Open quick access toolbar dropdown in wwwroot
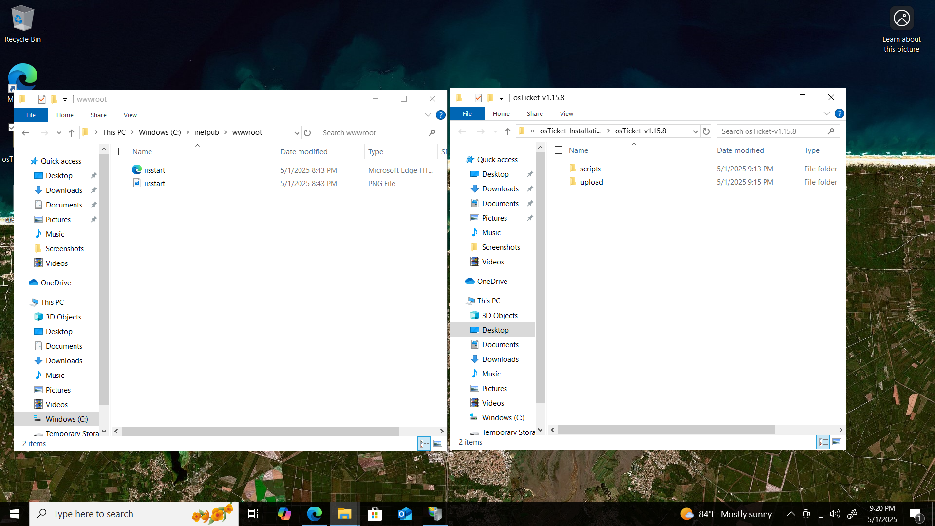Image resolution: width=935 pixels, height=526 pixels. (65, 99)
